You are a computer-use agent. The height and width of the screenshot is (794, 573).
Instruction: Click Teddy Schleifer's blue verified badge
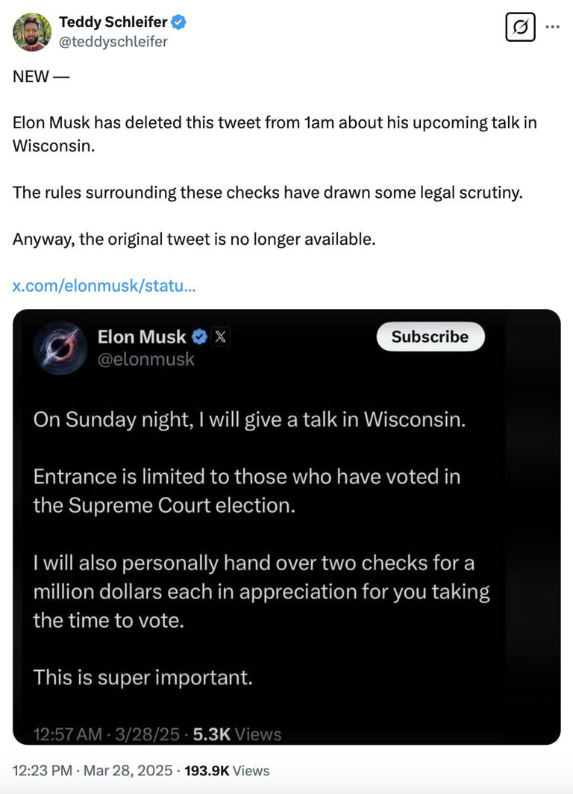pos(177,22)
